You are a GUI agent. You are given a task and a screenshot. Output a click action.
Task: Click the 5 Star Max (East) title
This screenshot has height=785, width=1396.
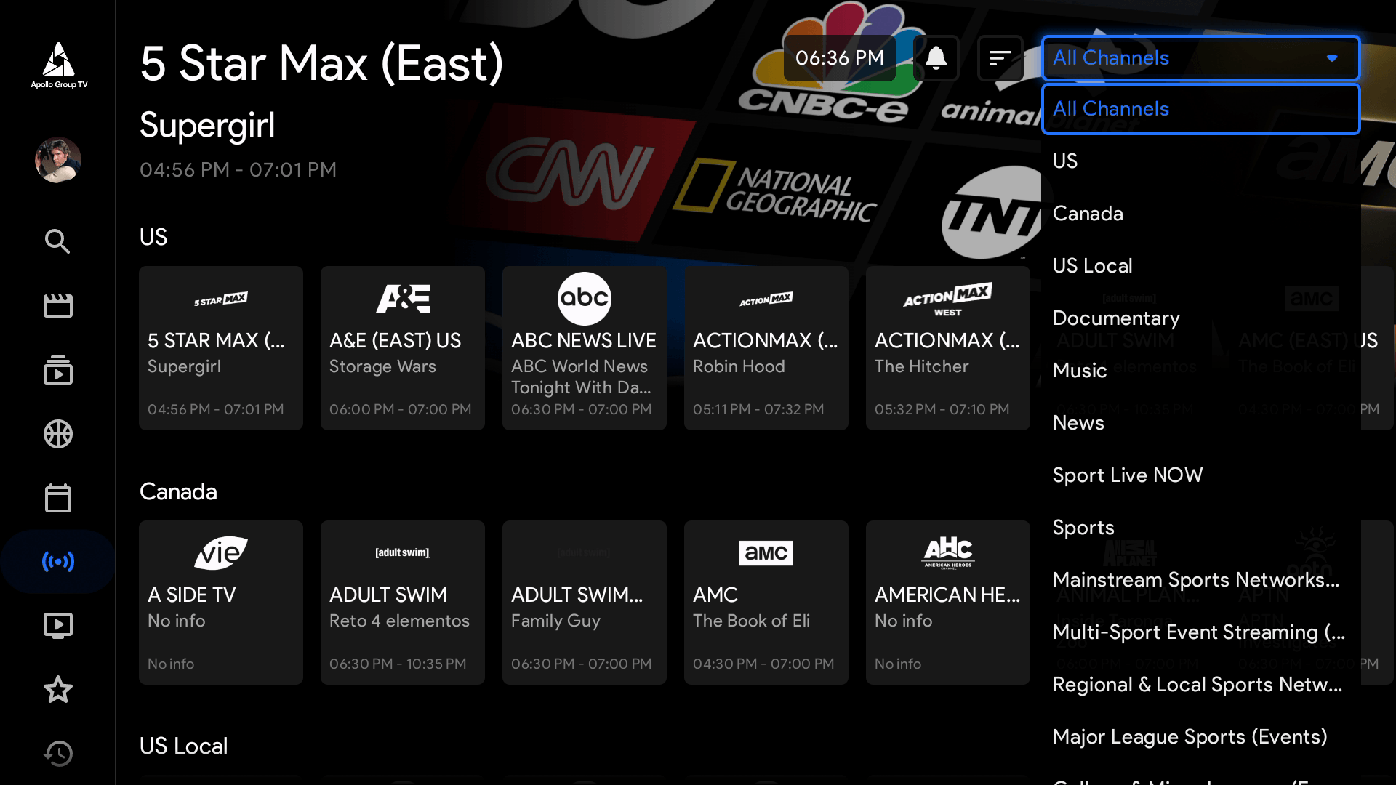[x=321, y=64]
